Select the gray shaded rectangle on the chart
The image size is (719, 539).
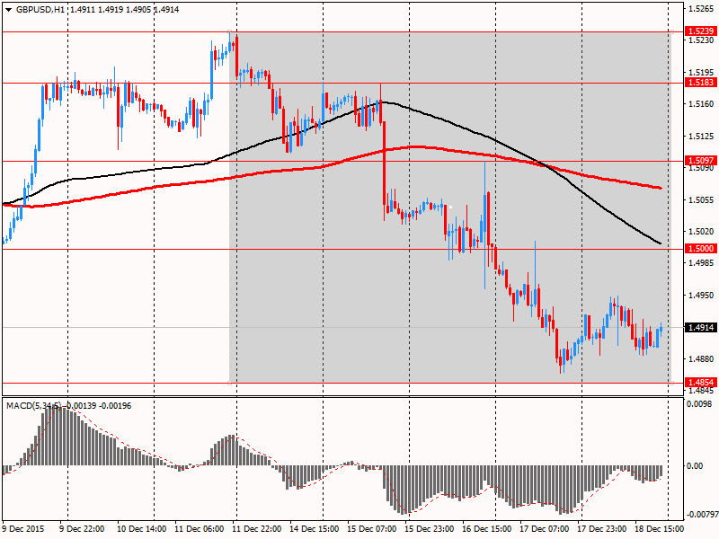pos(450,207)
